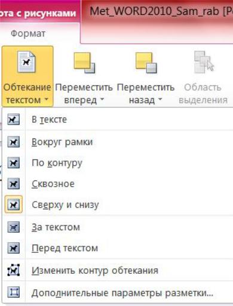Click the highlighted 'Сверху и снизу' icon
This screenshot has height=306, width=233.
[14, 205]
